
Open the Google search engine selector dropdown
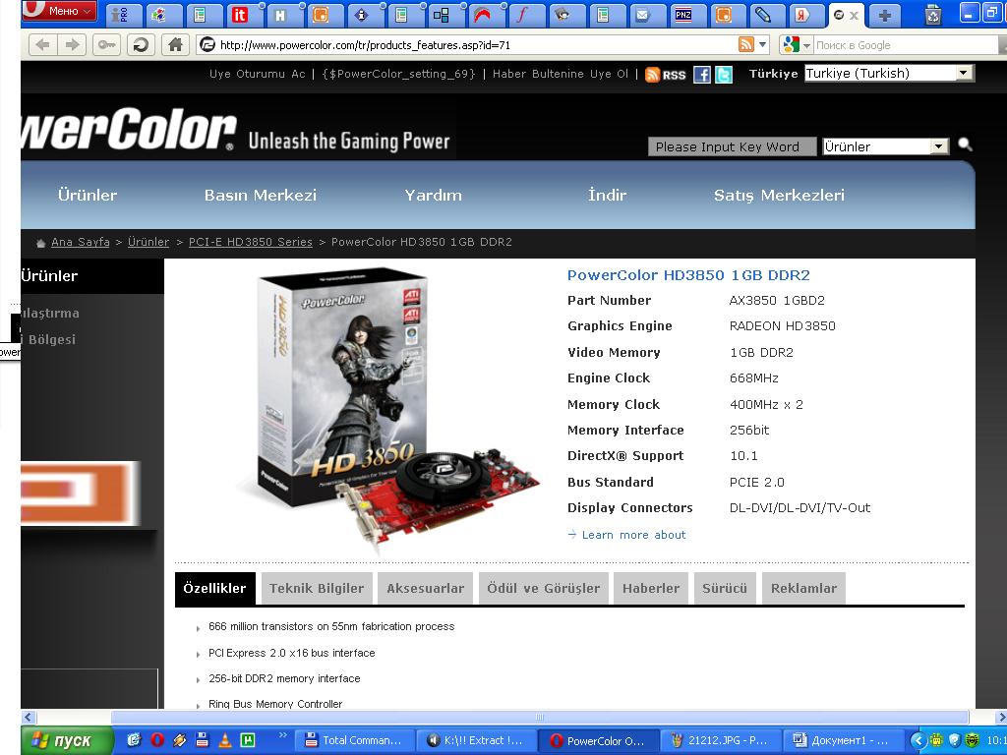(x=797, y=45)
